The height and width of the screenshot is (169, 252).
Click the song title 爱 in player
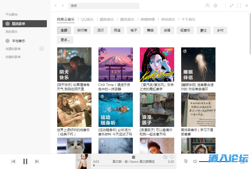pos(134,157)
